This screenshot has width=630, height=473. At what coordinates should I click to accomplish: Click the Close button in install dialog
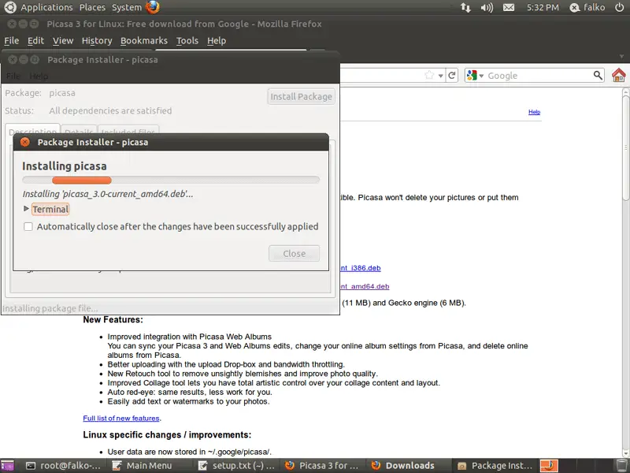(x=294, y=253)
